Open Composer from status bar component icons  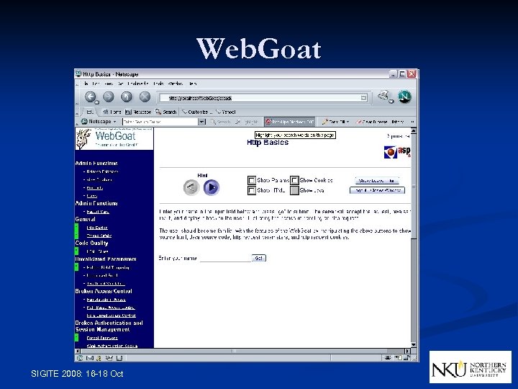pos(109,358)
